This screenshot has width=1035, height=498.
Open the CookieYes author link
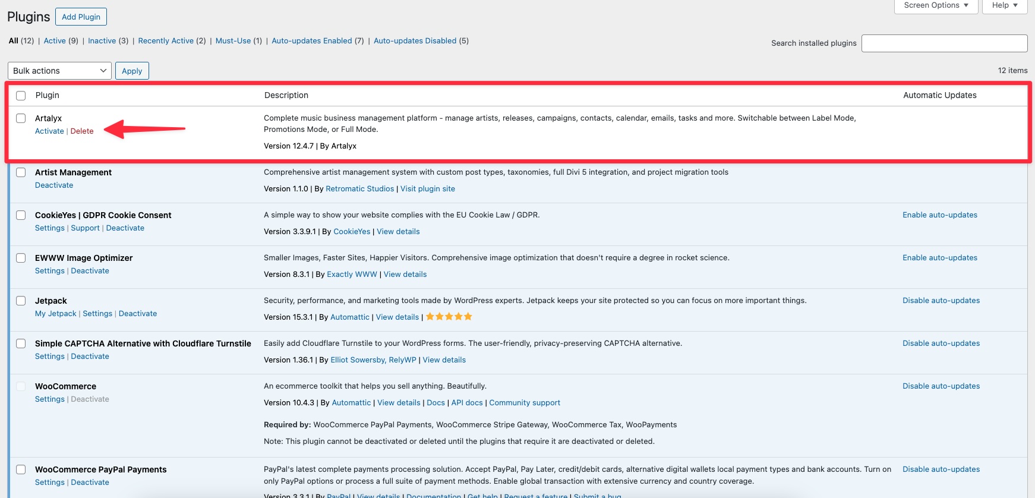coord(352,232)
